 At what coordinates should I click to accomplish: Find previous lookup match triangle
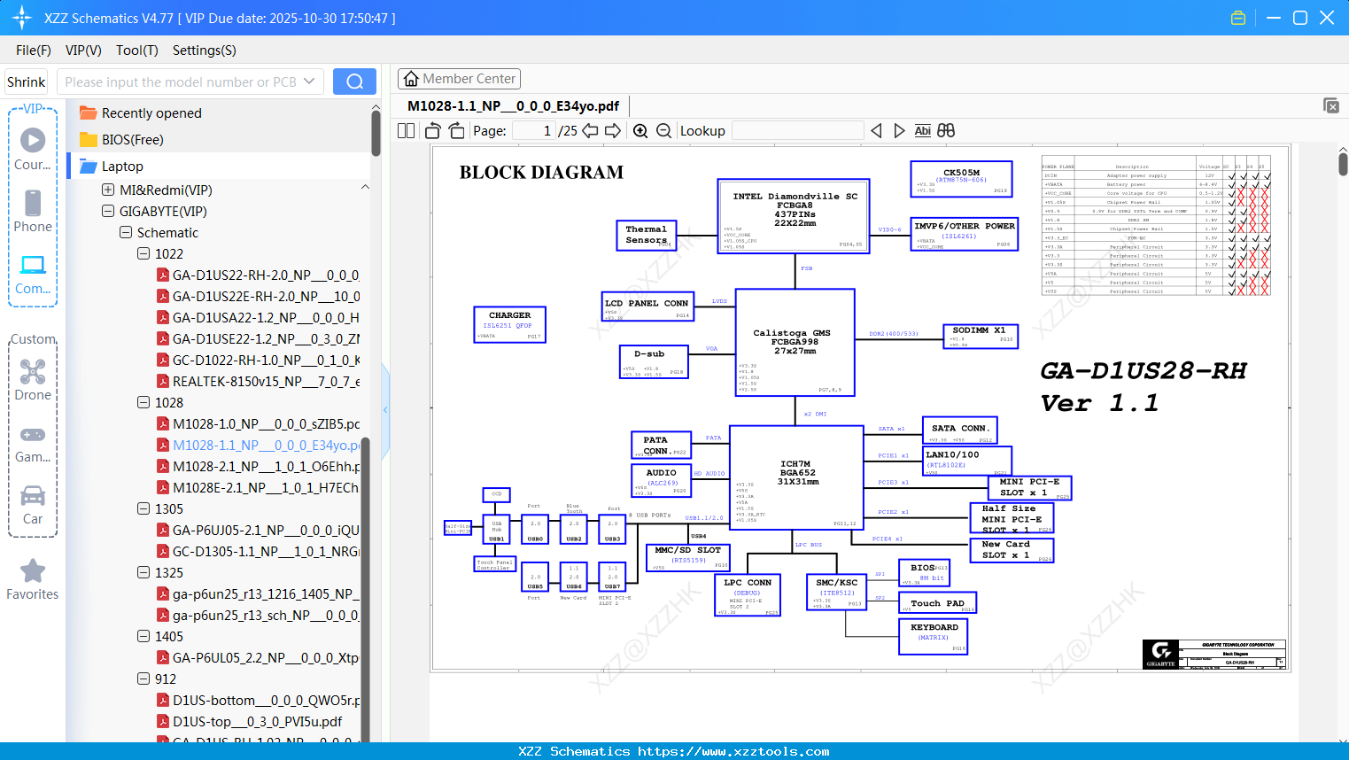pos(876,130)
